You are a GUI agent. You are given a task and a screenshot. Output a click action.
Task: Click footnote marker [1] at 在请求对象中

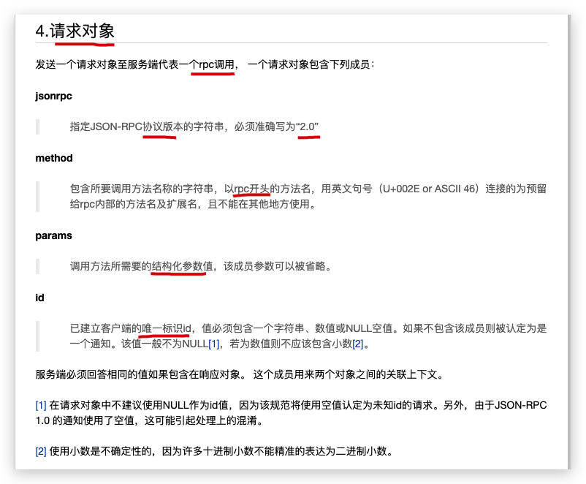pyautogui.click(x=41, y=405)
